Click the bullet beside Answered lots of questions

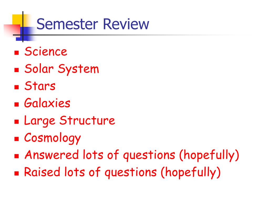17,156
